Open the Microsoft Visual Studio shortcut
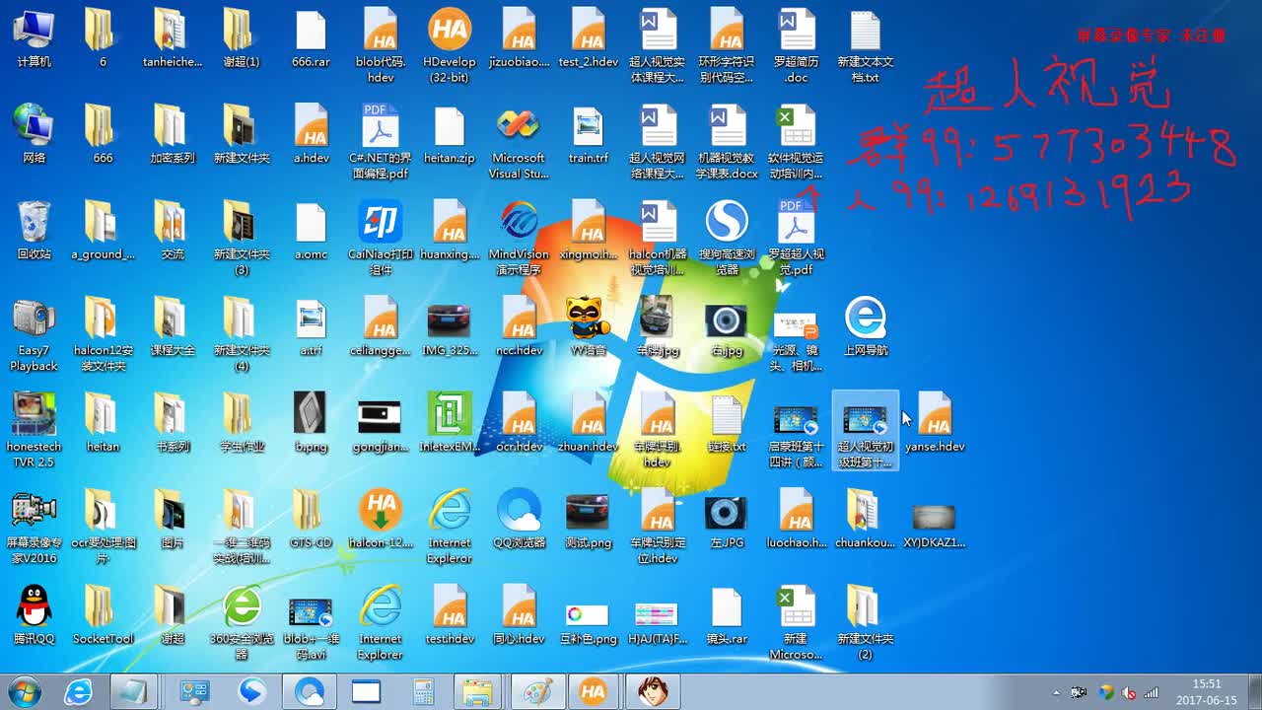 click(x=519, y=143)
